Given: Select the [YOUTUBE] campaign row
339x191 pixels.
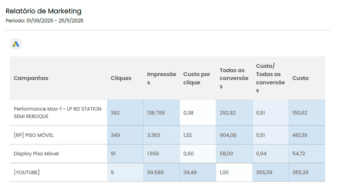Looking at the screenshot, I should point(27,173).
